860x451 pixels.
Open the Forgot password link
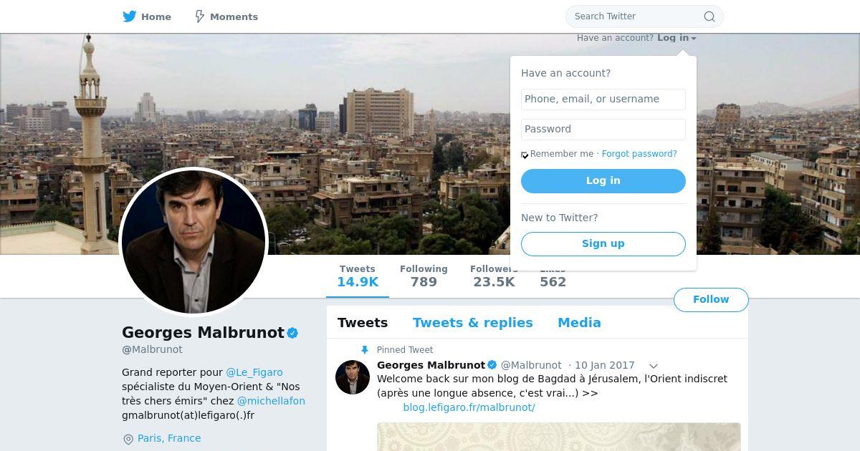point(639,154)
